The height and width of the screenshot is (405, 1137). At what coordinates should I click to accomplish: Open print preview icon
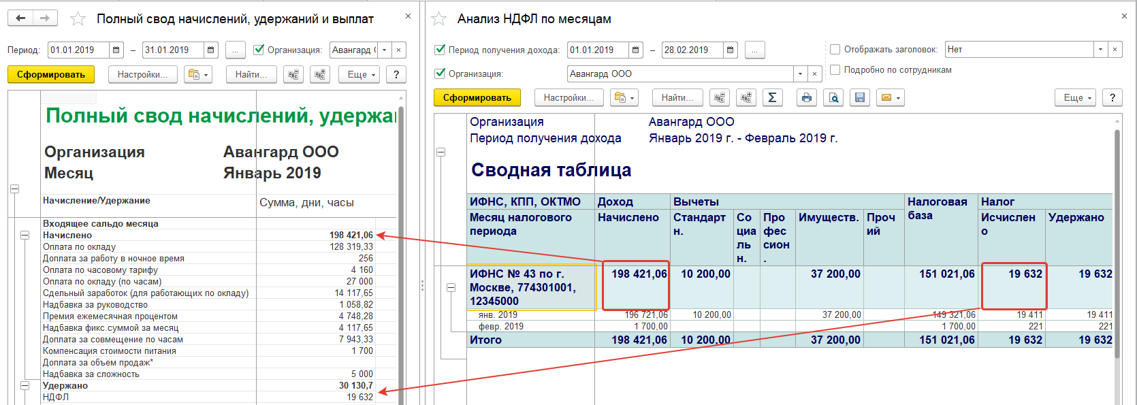pos(833,97)
